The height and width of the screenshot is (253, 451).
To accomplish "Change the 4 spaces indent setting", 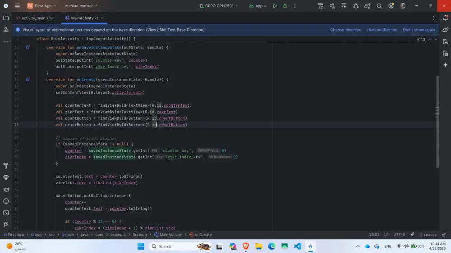I will (428, 235).
